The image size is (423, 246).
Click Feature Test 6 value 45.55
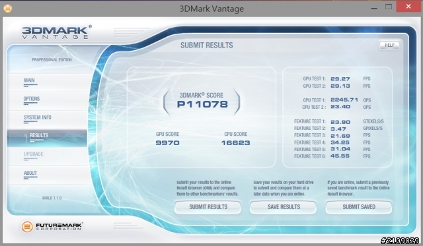340,156
